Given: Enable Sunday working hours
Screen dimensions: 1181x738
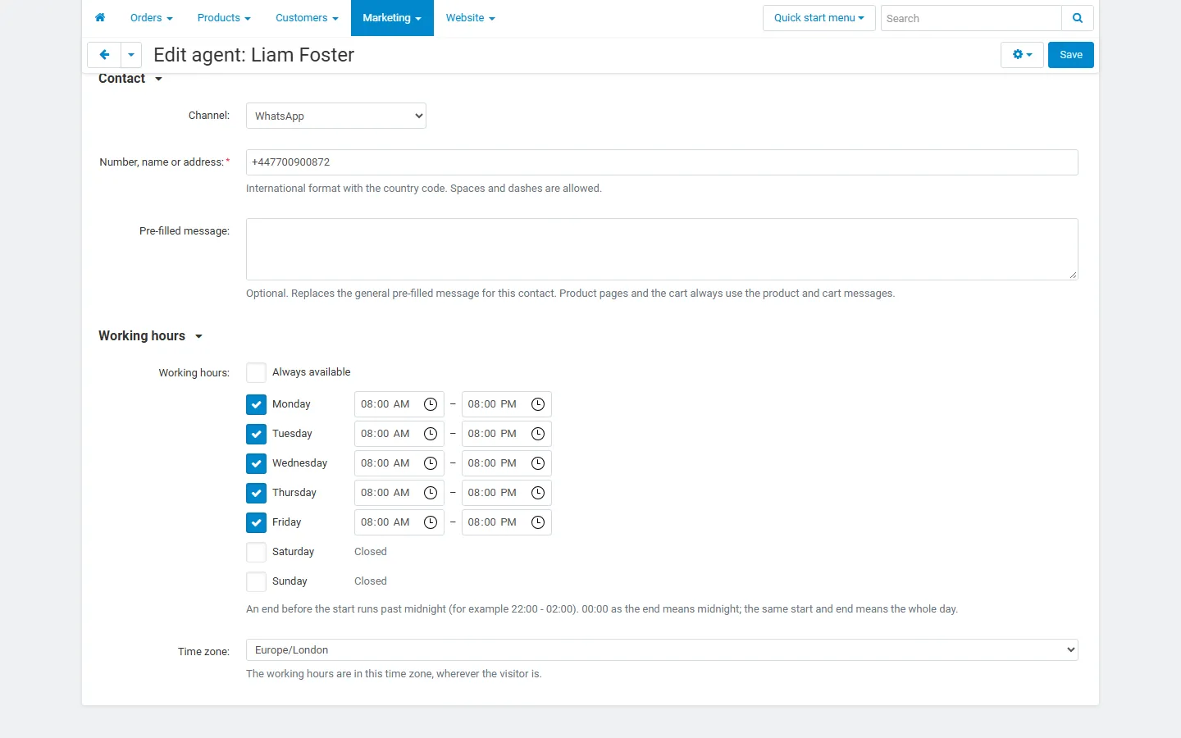Looking at the screenshot, I should click(256, 581).
